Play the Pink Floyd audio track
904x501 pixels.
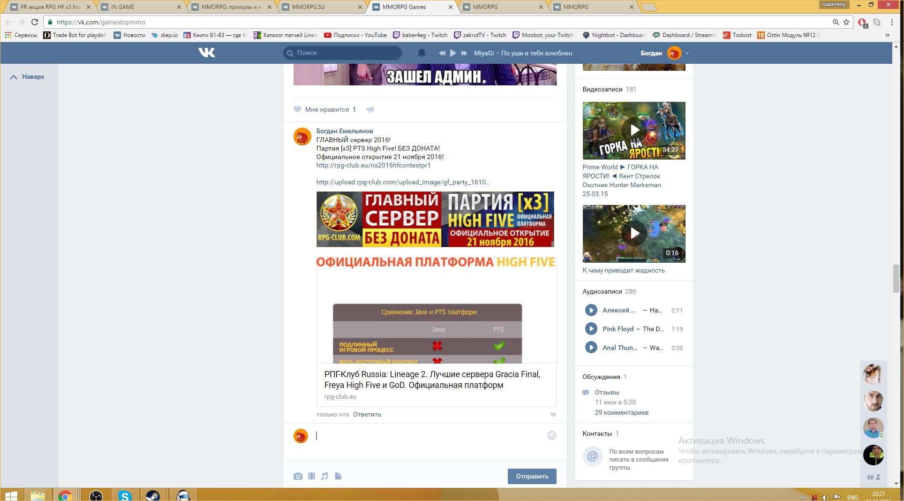click(591, 329)
